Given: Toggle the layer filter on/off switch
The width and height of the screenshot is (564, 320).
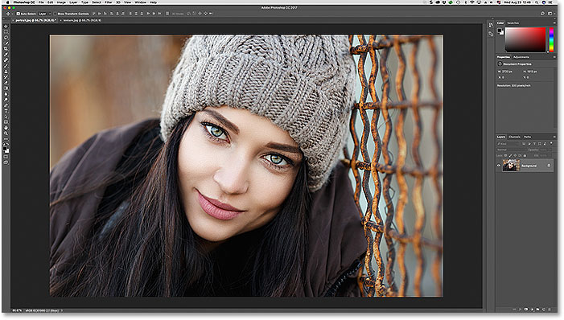Looking at the screenshot, I should coord(551,143).
